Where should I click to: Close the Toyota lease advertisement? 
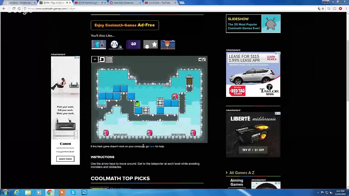coord(279,53)
